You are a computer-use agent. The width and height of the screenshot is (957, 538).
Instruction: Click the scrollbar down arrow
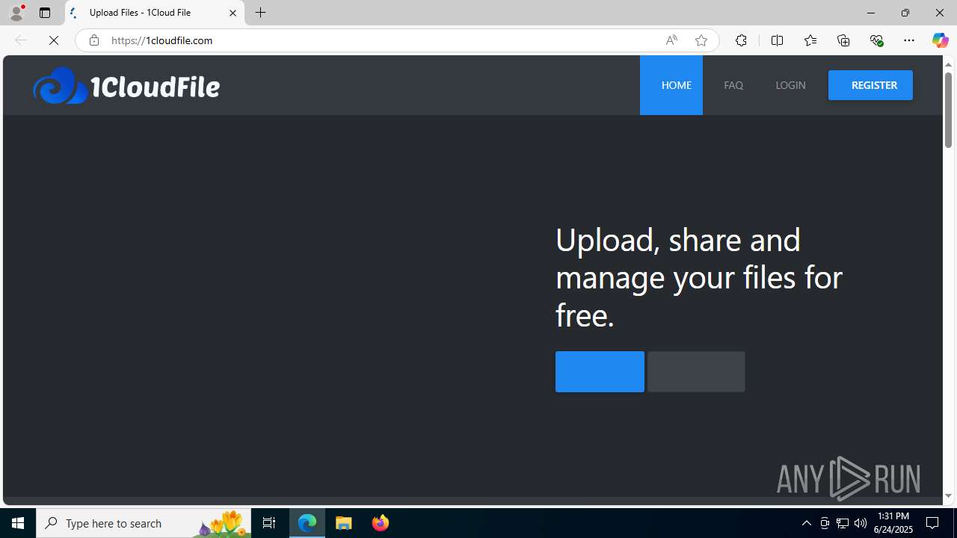948,495
